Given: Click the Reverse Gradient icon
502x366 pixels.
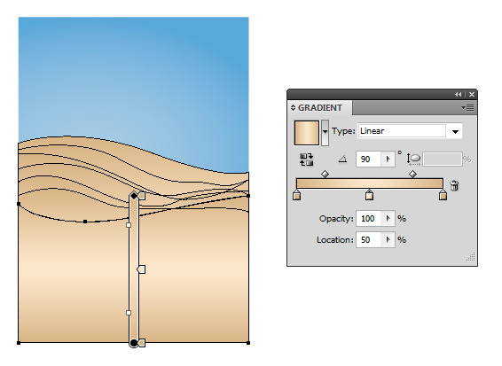Looking at the screenshot, I should 306,160.
